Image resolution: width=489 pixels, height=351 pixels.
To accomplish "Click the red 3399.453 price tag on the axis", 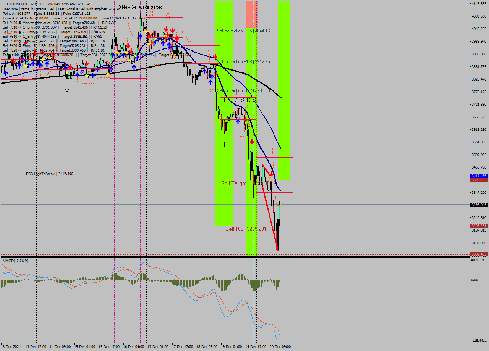I will [479, 180].
